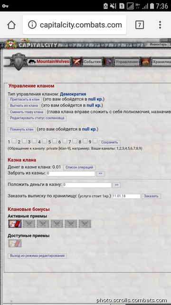Click the sack icon beside Хранилище
The height and width of the screenshot is (305, 171).
pos(145,62)
